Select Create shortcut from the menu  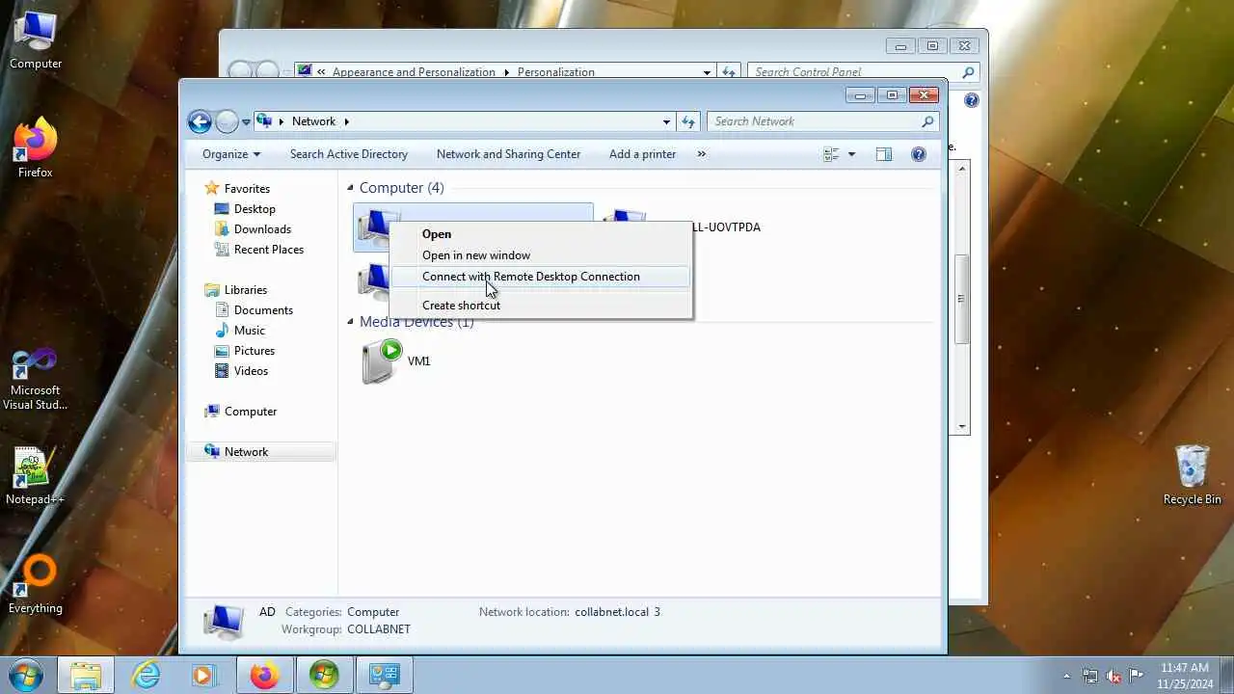click(541, 306)
